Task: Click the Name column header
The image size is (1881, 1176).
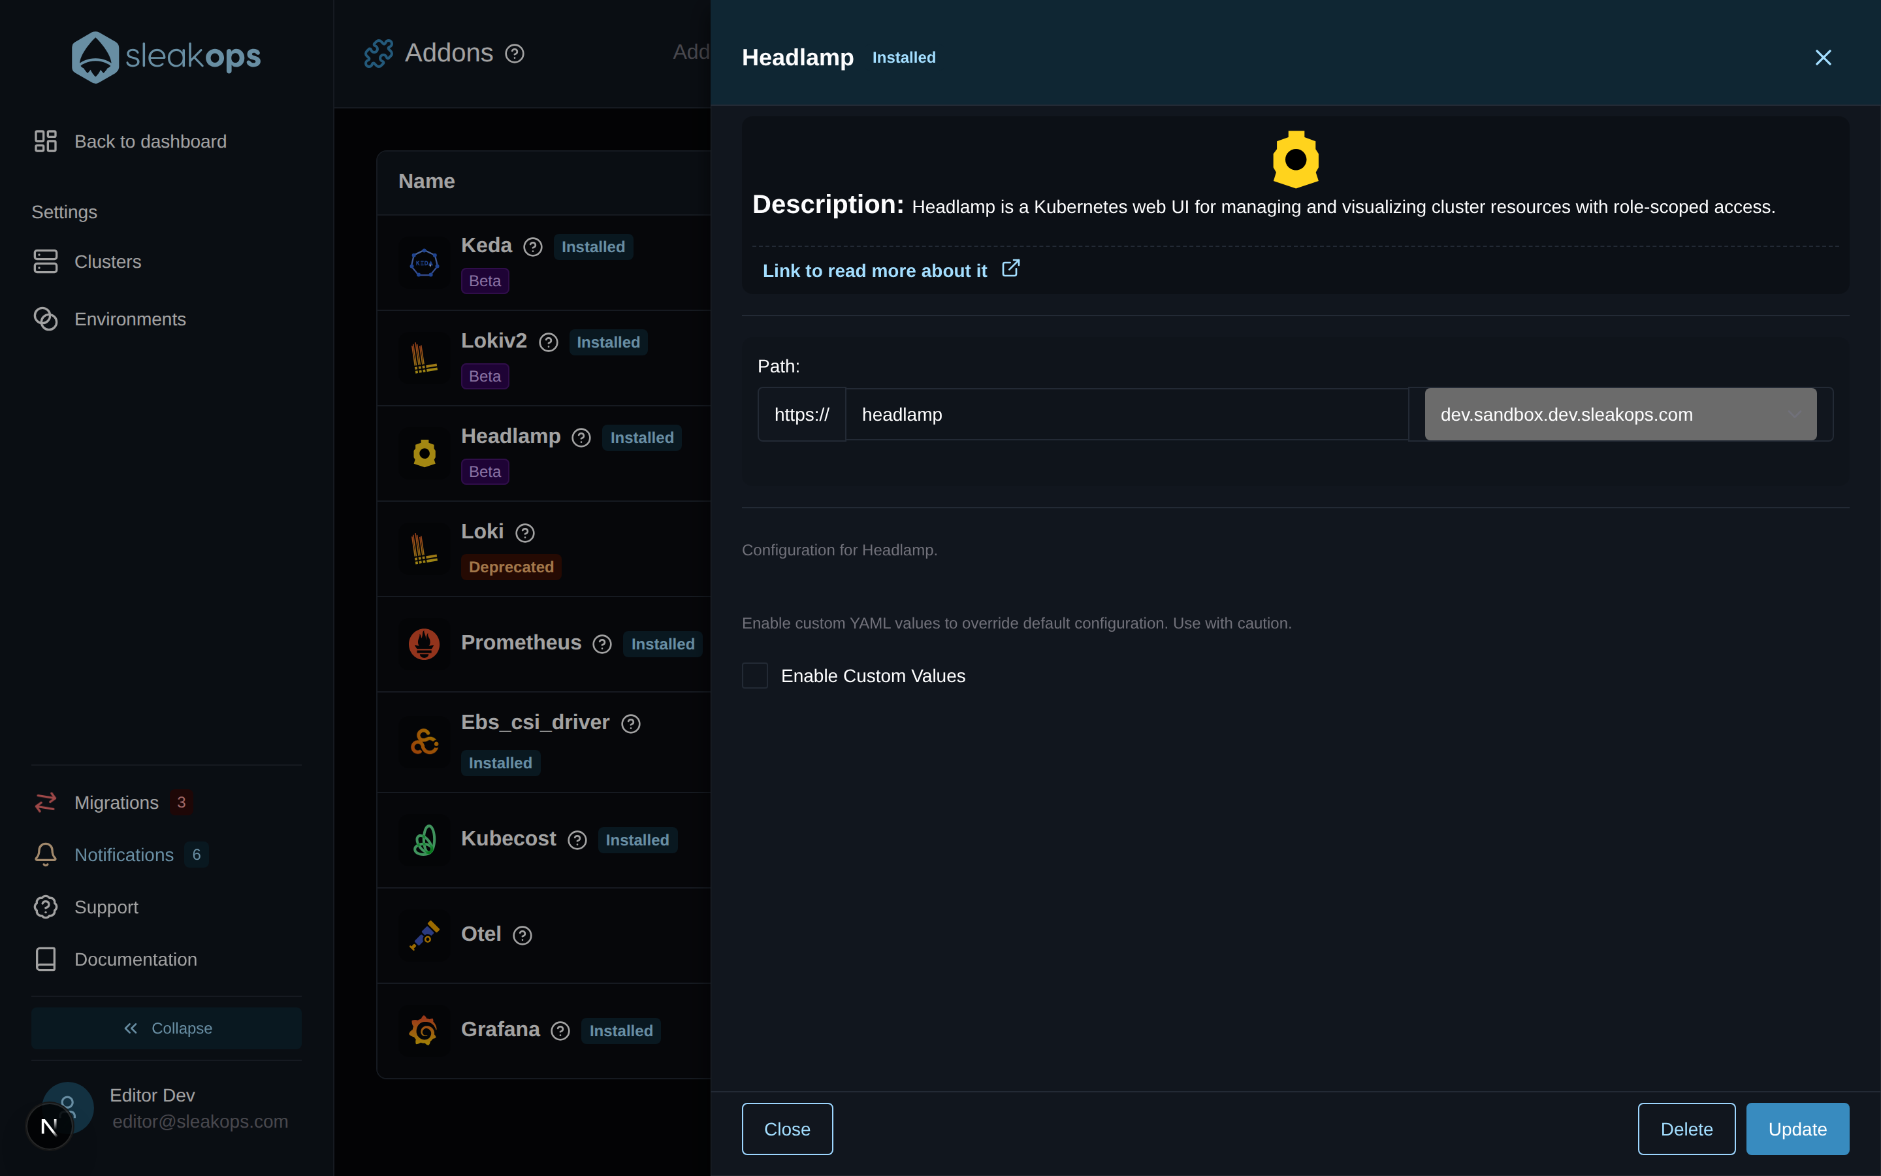Action: (x=426, y=181)
